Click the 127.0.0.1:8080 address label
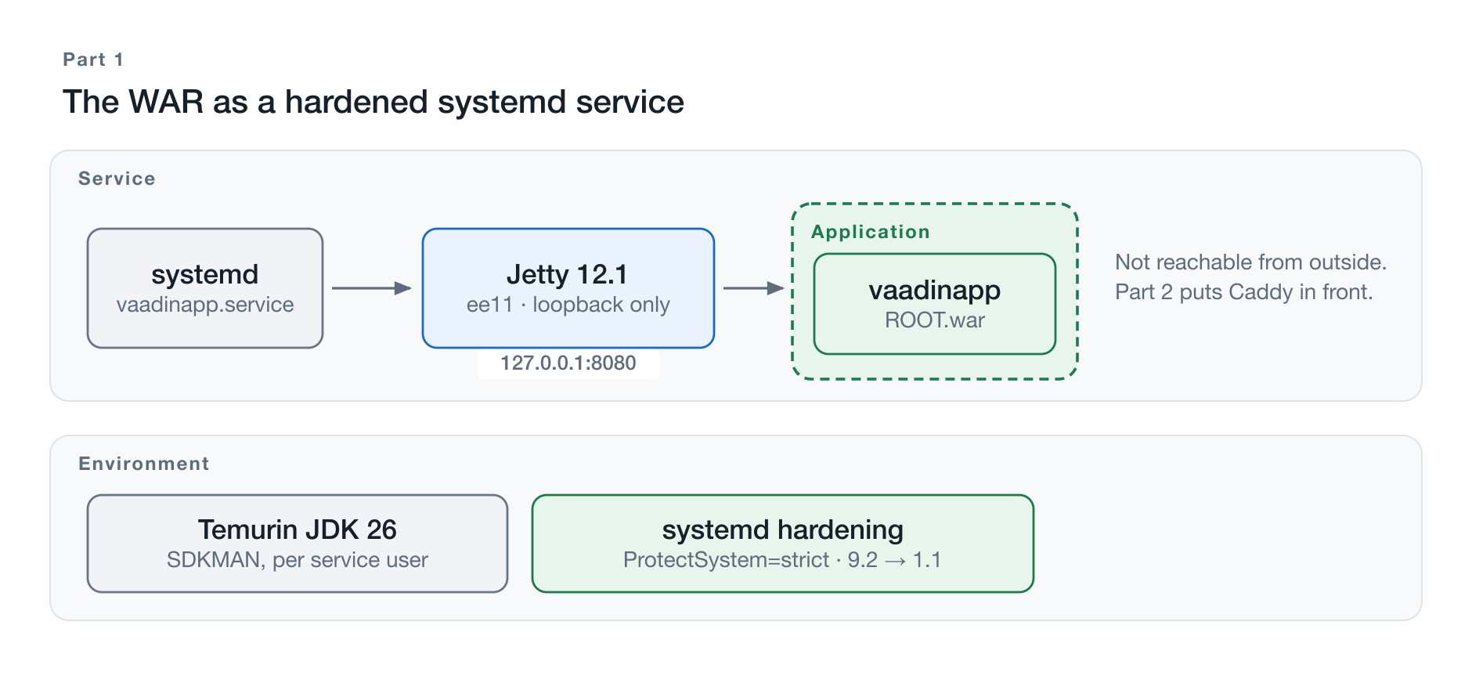Viewport: 1472px width, 683px height. click(568, 363)
